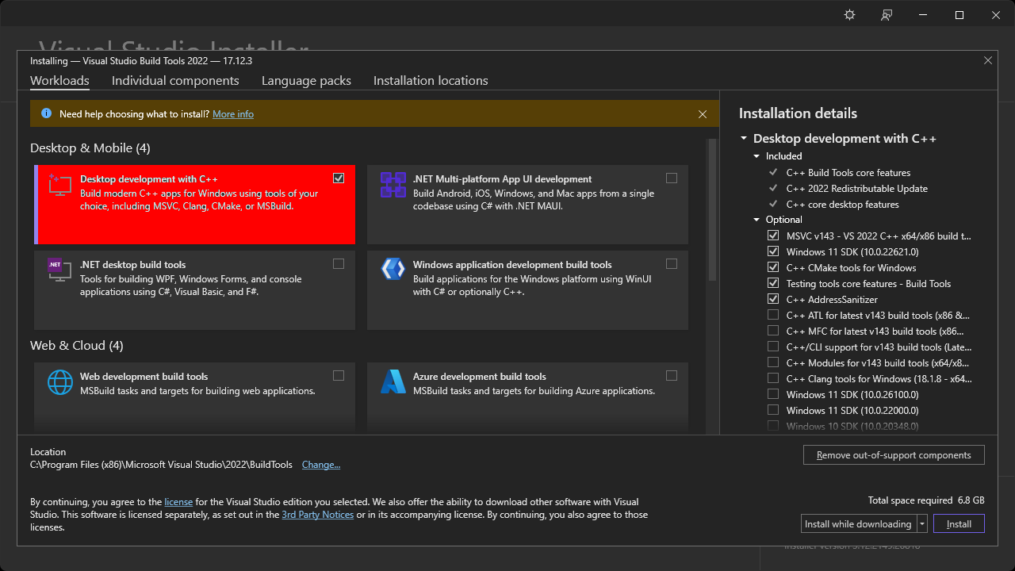Open the license link
The width and height of the screenshot is (1015, 571).
(x=178, y=502)
